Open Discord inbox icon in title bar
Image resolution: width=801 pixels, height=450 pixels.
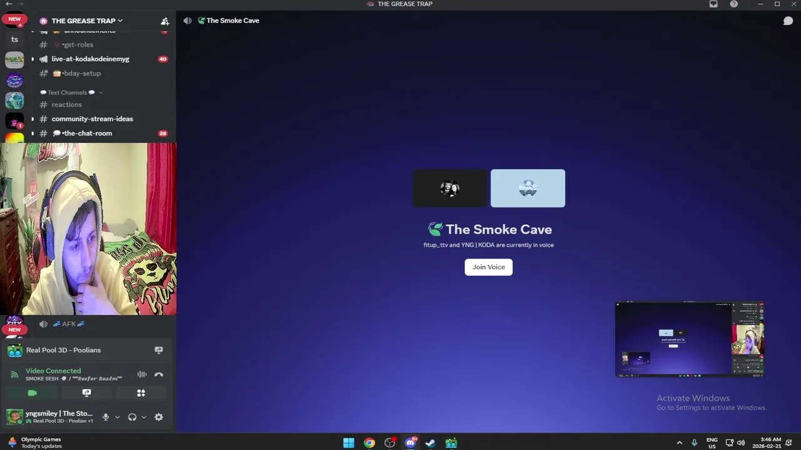[x=713, y=4]
